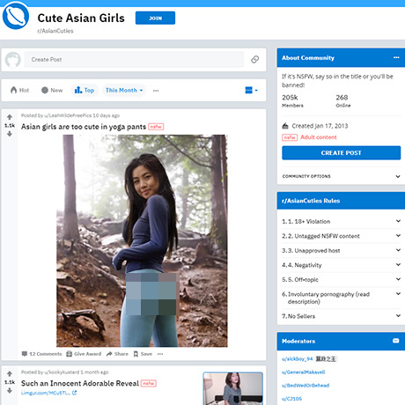
Task: Downvote the yoga pants post
Action: [x=10, y=134]
